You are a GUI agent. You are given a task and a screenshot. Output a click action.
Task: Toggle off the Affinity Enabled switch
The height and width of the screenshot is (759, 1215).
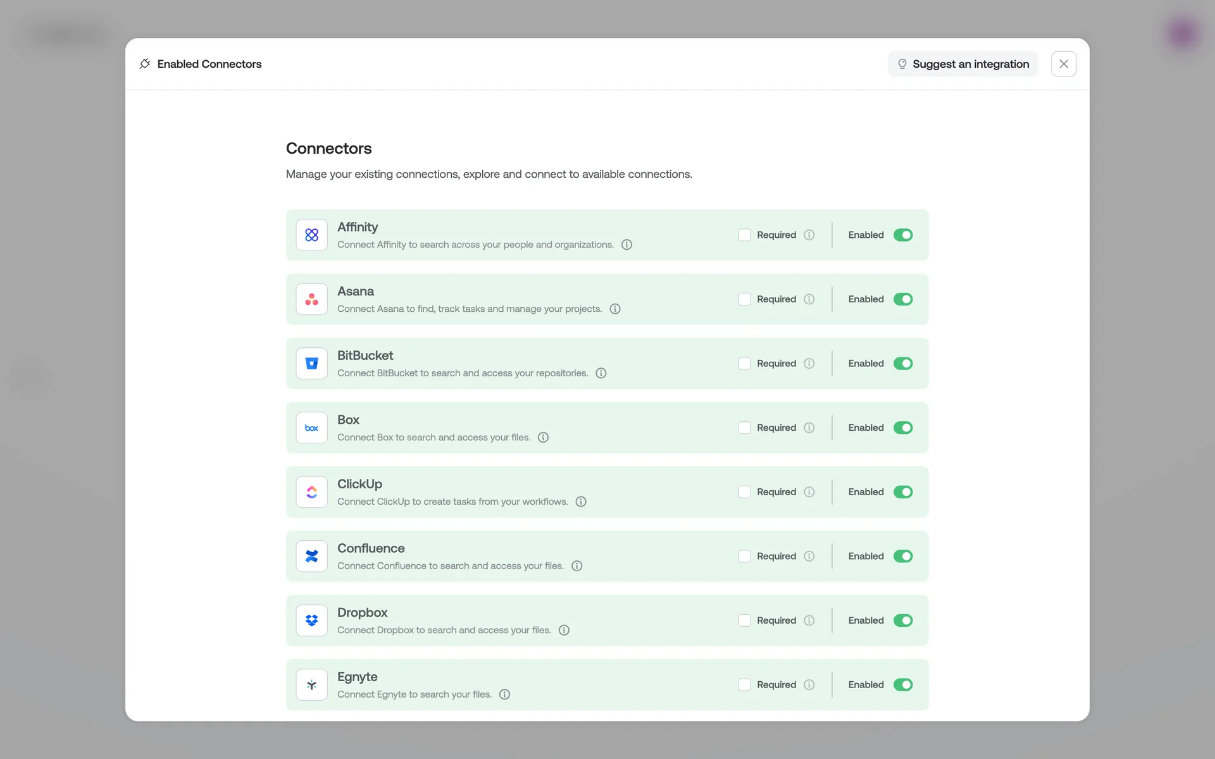coord(902,235)
